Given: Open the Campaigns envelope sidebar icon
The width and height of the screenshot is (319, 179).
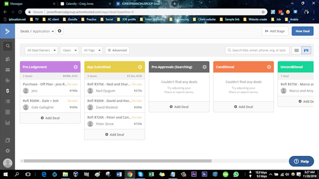Looking at the screenshot, I should tap(8, 70).
